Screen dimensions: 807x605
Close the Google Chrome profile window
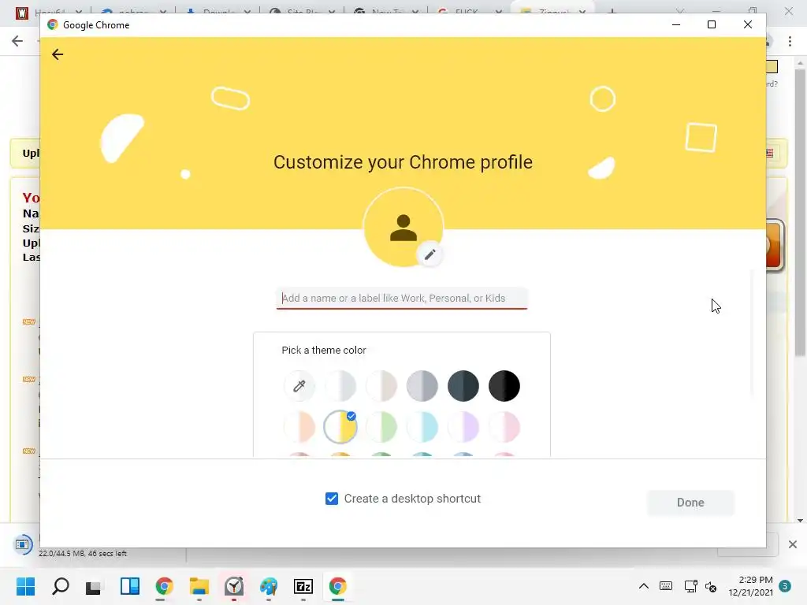[x=748, y=24]
